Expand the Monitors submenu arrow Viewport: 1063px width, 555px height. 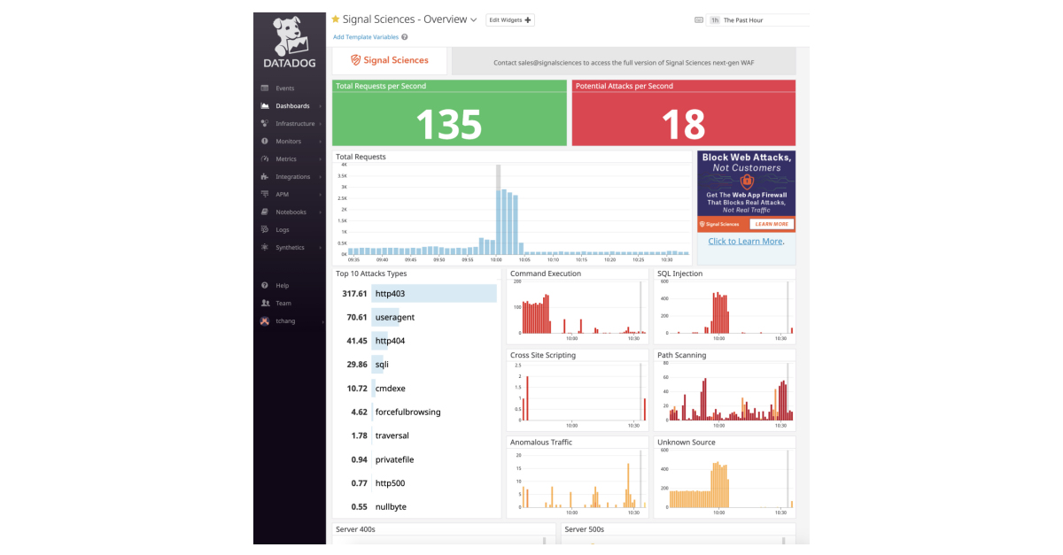pyautogui.click(x=321, y=142)
